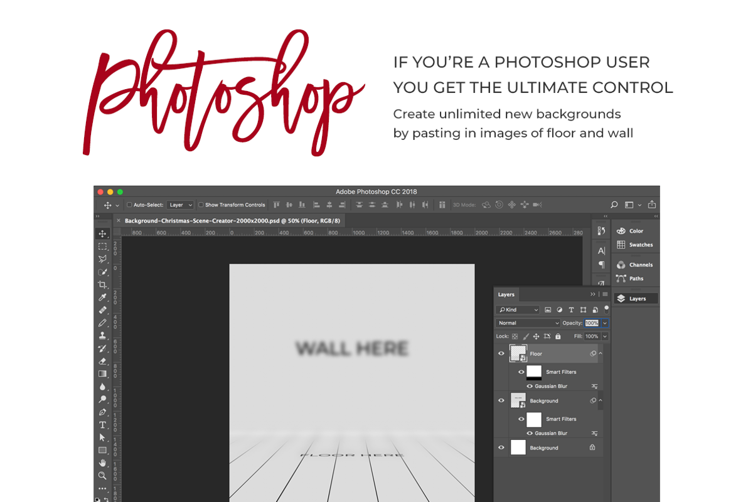Open the Auto-Select Layer dropdown
The image size is (753, 502).
(x=181, y=205)
